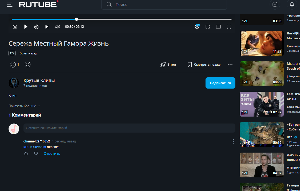Image resolution: width=300 pixels, height=191 pixels.
Task: Open the 04:20 South Park video thumbnail
Action: [262, 74]
